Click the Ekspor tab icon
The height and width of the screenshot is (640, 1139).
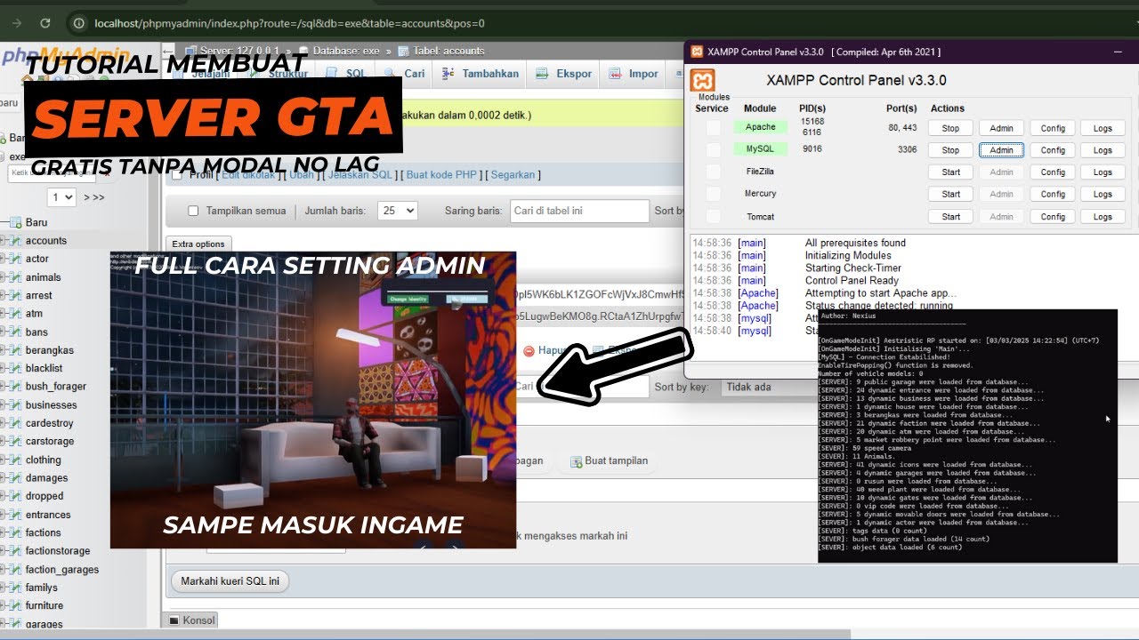click(x=544, y=74)
